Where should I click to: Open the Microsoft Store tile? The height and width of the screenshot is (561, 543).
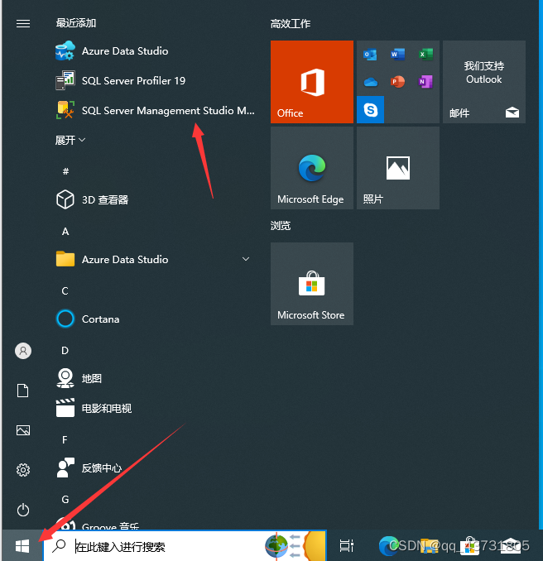[x=312, y=284]
